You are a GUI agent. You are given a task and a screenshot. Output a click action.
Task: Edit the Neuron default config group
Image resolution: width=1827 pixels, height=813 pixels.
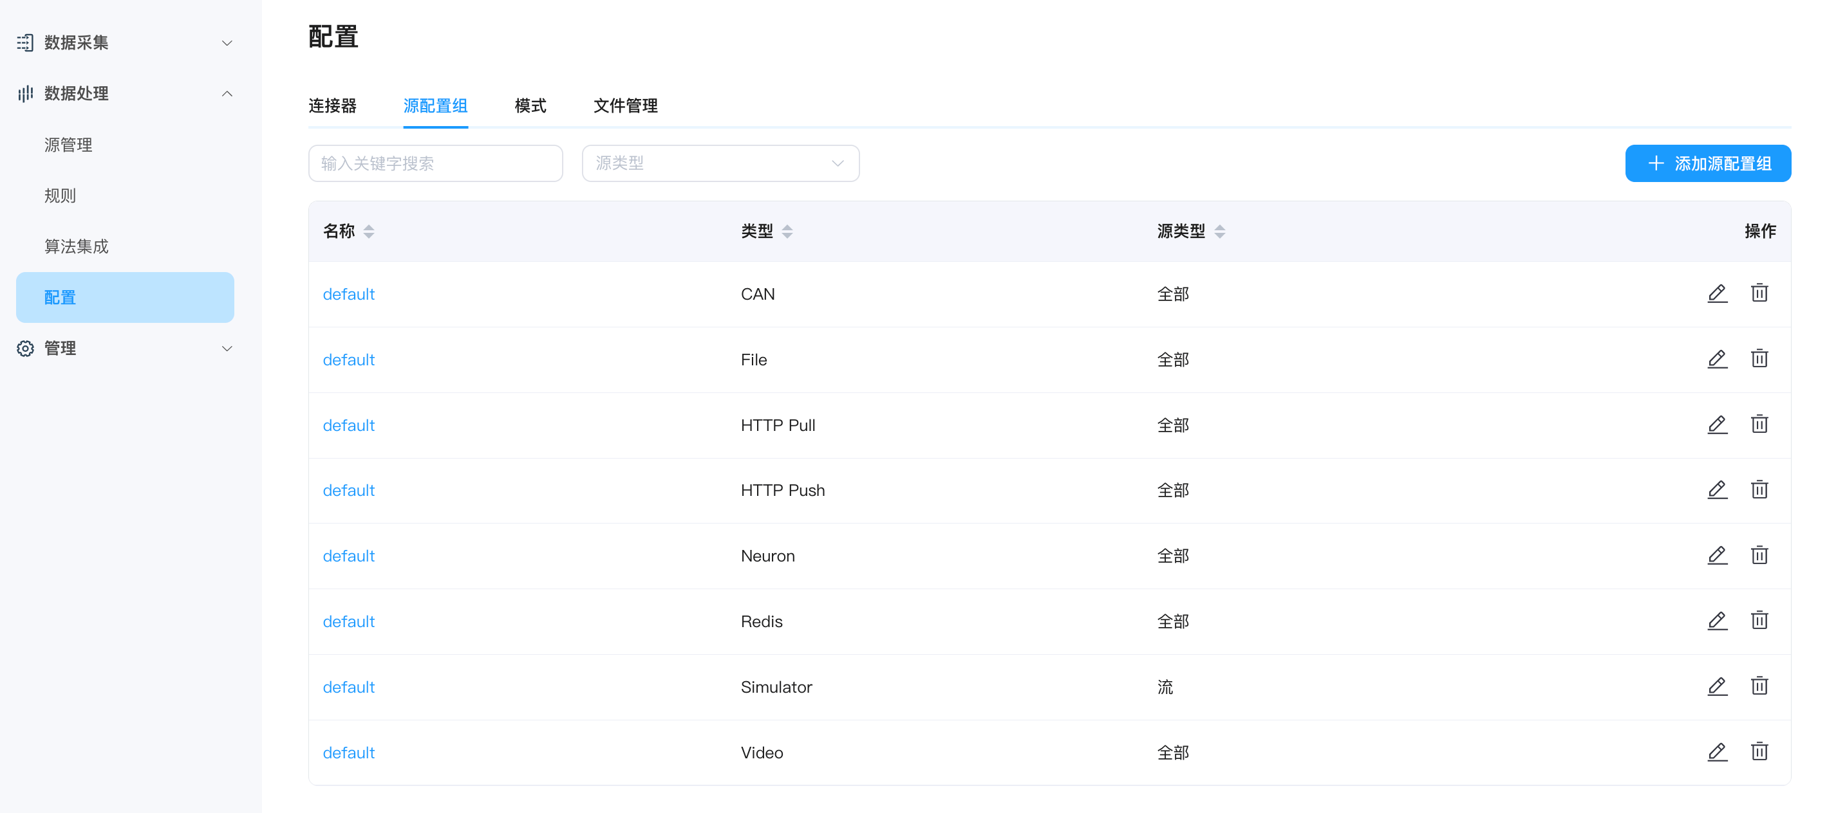(x=1716, y=555)
